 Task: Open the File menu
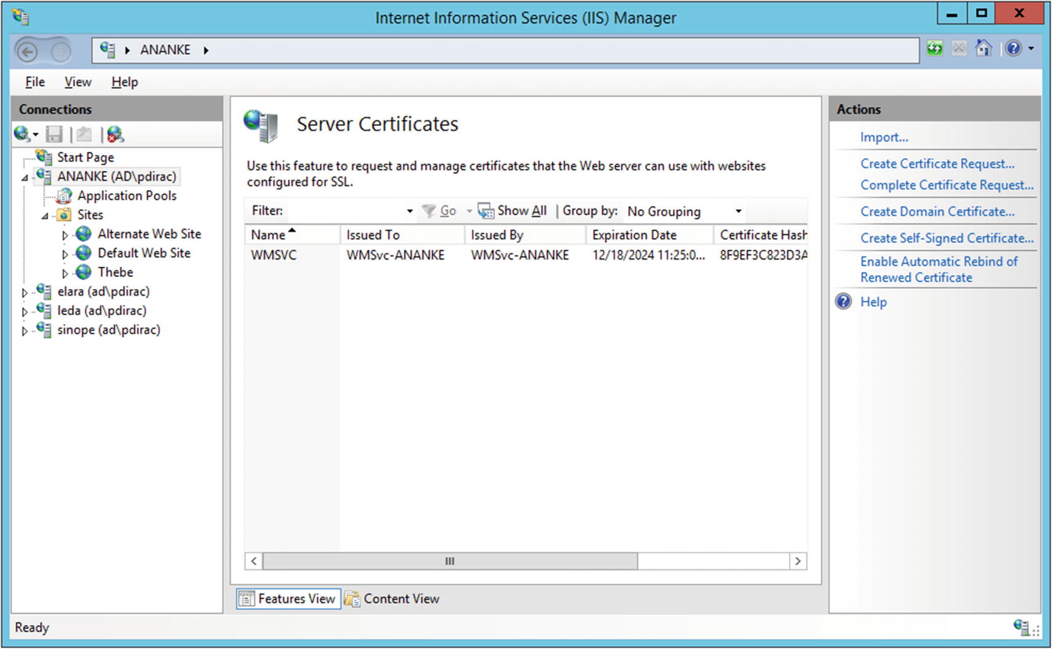[35, 82]
